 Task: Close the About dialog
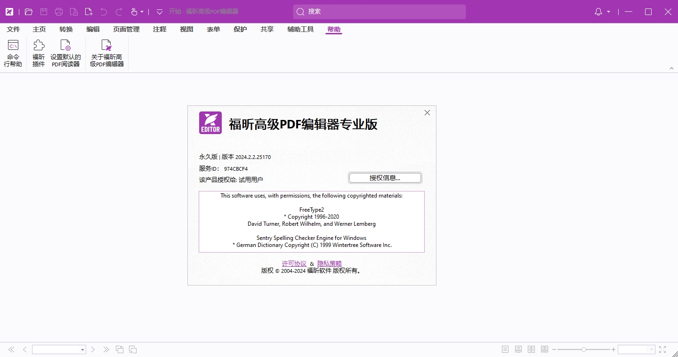point(427,112)
